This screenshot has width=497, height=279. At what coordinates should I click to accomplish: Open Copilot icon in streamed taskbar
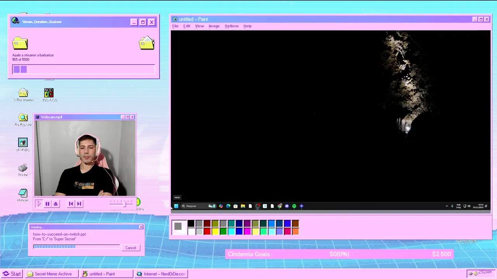(x=221, y=206)
